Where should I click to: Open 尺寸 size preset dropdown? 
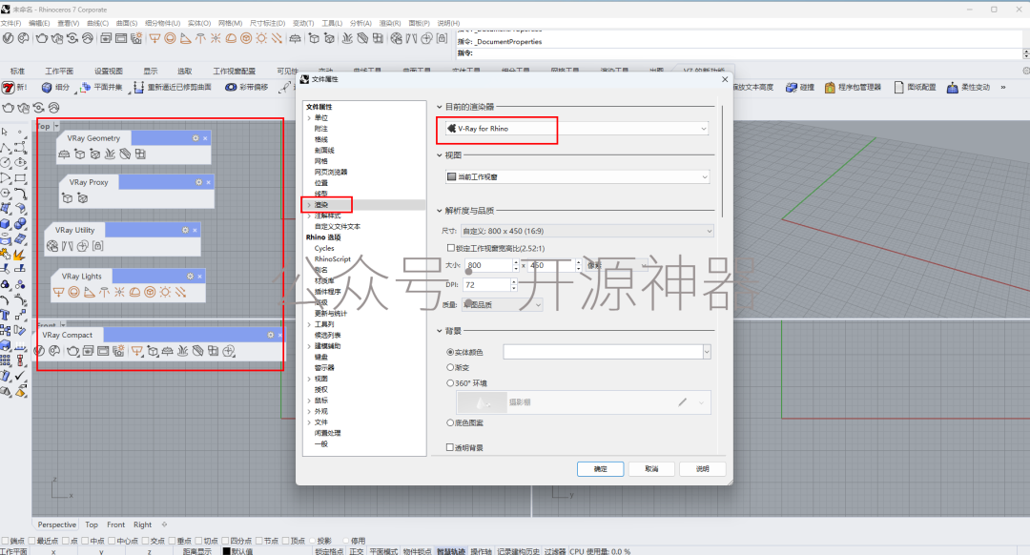tap(587, 231)
